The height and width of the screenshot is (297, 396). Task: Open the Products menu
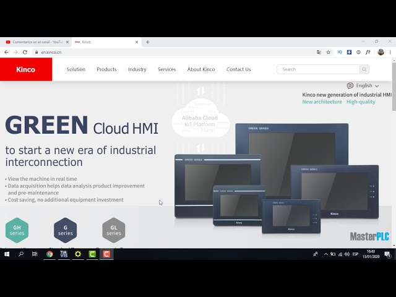tap(106, 69)
